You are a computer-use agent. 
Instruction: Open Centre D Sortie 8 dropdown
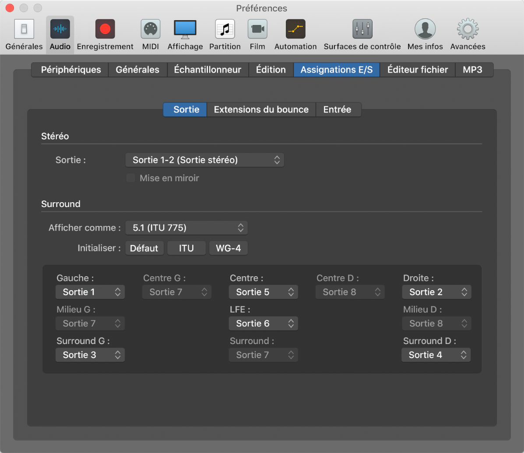(350, 292)
